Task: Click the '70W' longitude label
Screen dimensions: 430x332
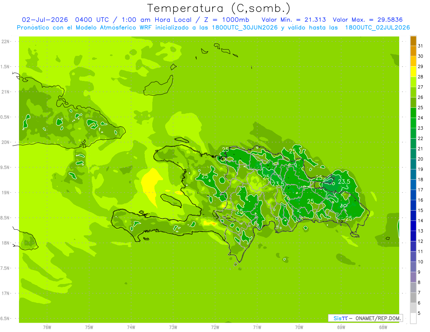Action: click(x=299, y=327)
